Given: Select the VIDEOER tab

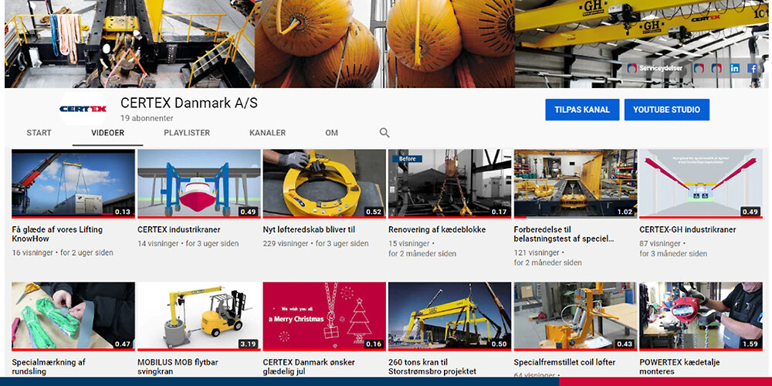Looking at the screenshot, I should pos(108,133).
